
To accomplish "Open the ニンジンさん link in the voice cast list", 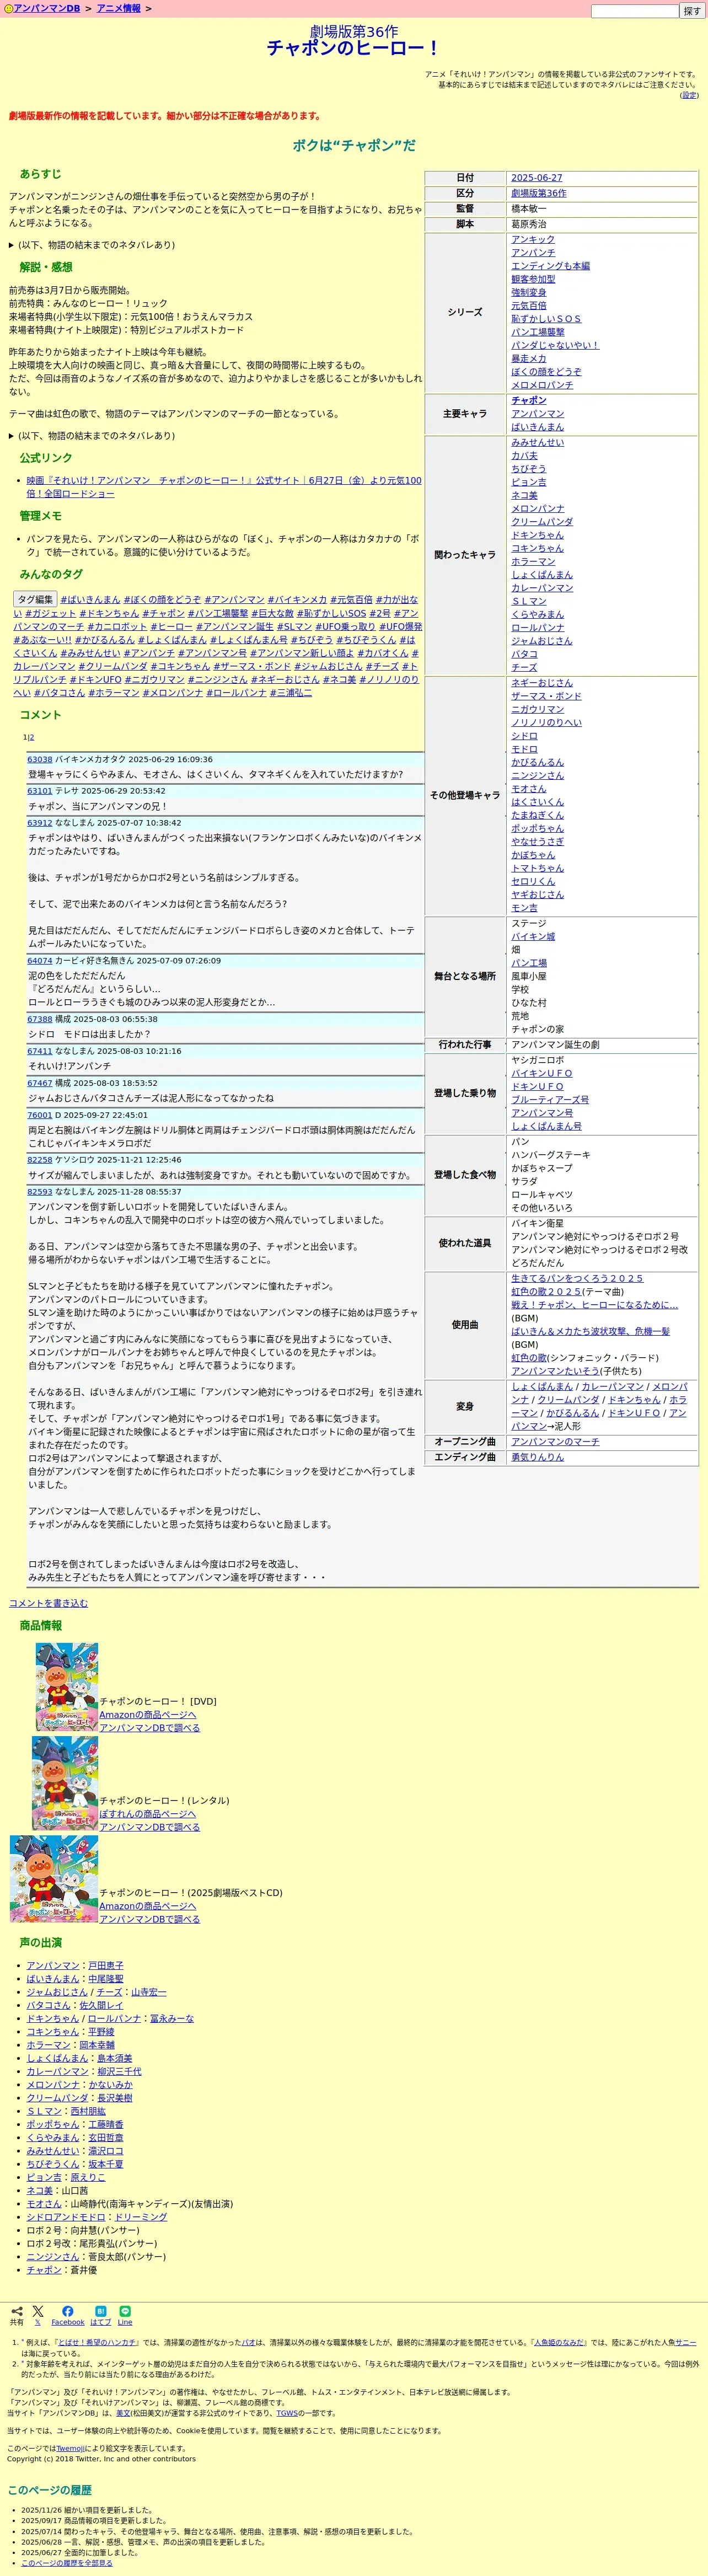I will [52, 2257].
